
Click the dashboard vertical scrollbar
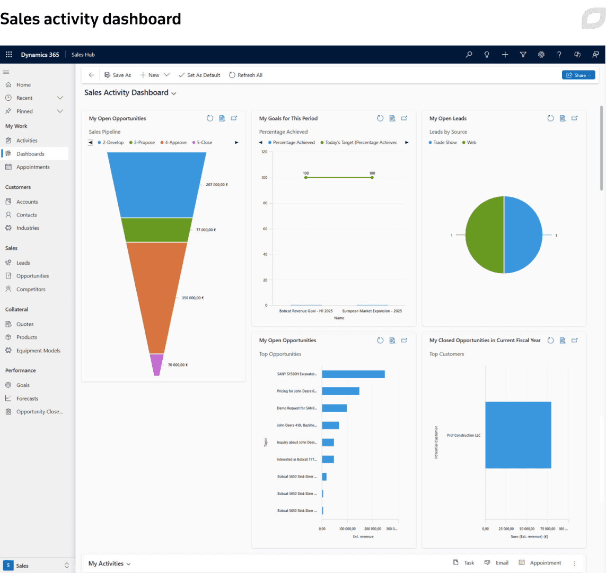(601, 148)
